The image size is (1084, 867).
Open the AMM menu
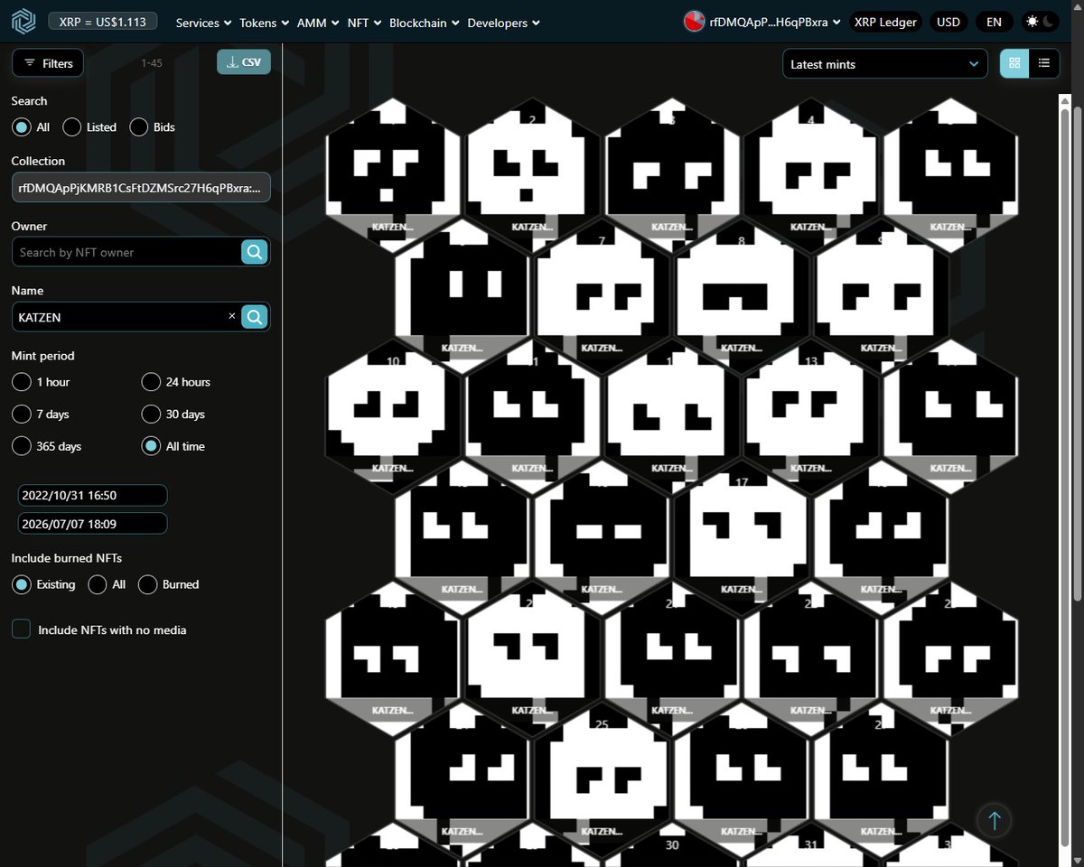pos(318,23)
